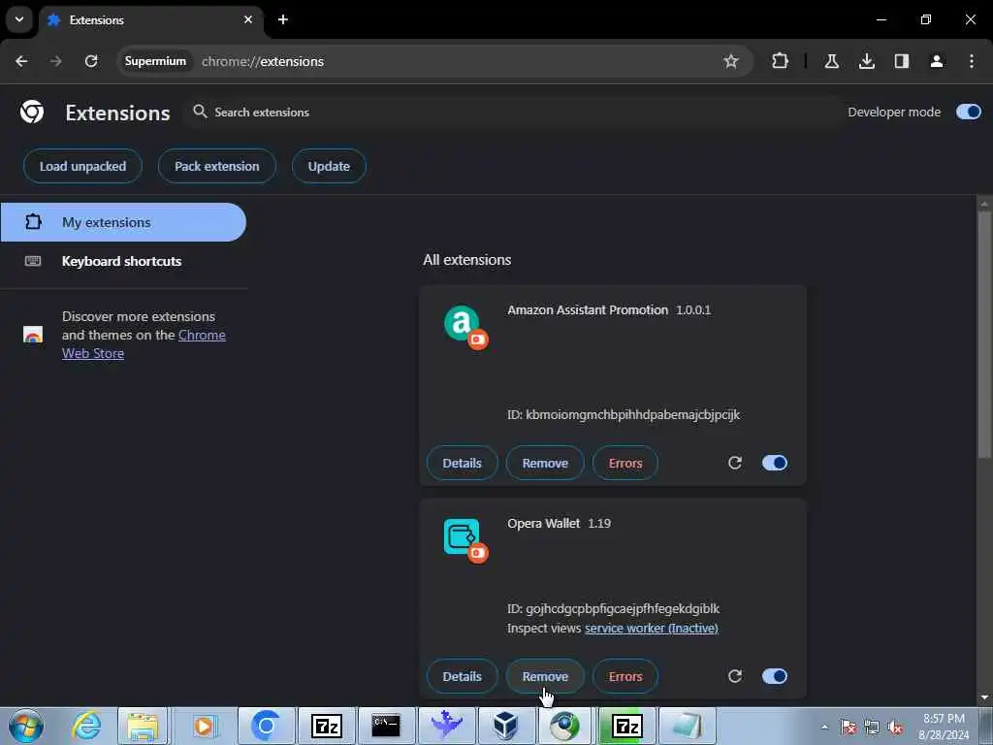Screen dimensions: 993x745
Task: Open the downloads icon in toolbar
Action: coord(866,61)
